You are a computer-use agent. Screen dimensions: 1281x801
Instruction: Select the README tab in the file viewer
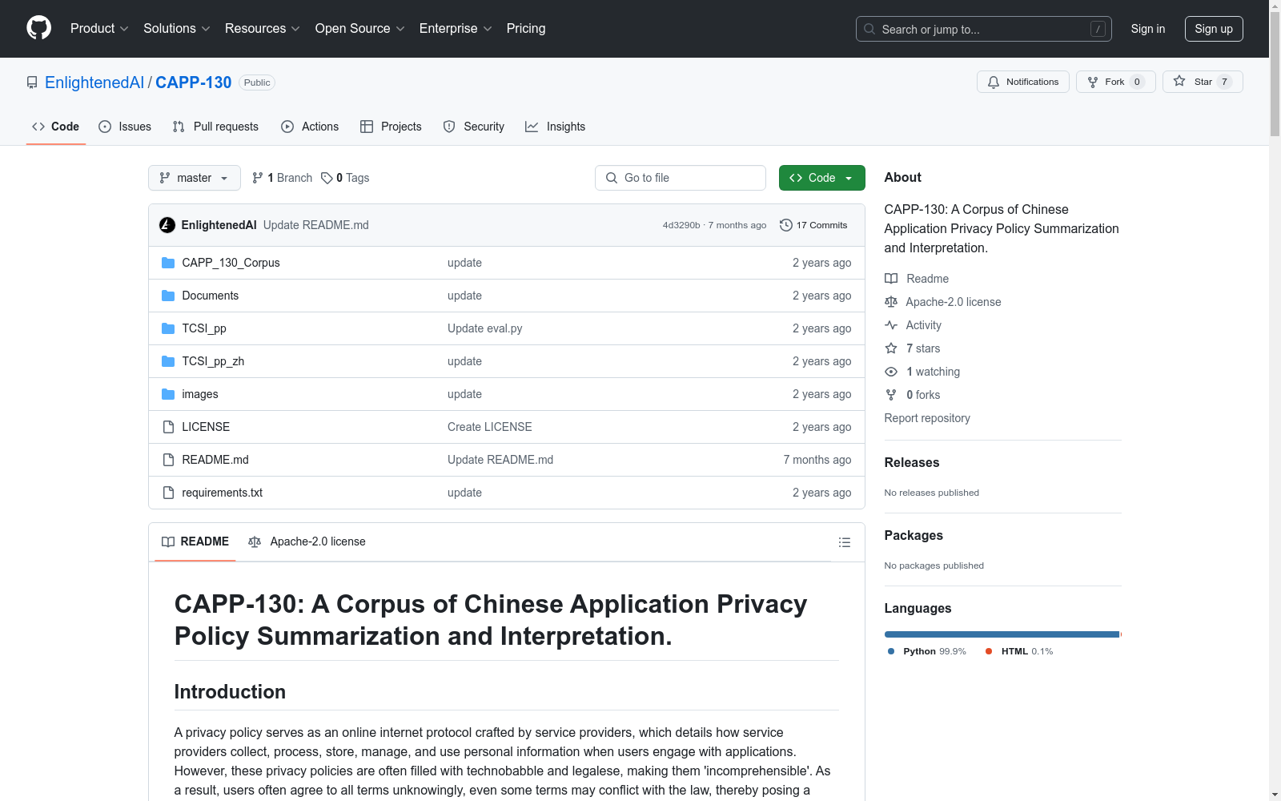tap(195, 541)
